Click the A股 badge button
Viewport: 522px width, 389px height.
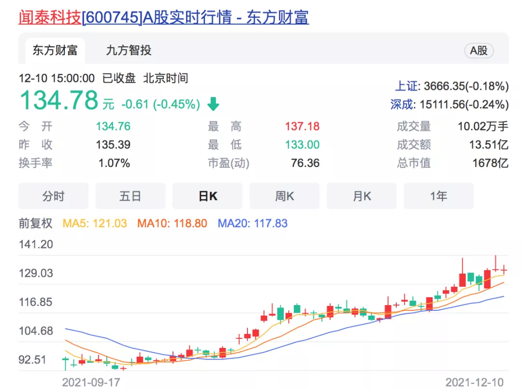coord(478,50)
